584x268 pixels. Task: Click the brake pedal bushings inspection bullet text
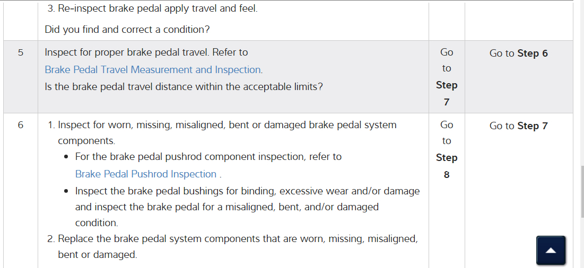(247, 191)
